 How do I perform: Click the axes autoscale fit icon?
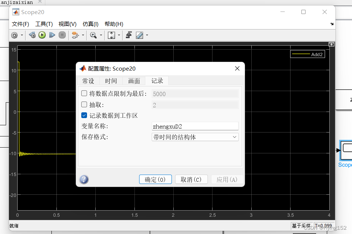(x=111, y=35)
